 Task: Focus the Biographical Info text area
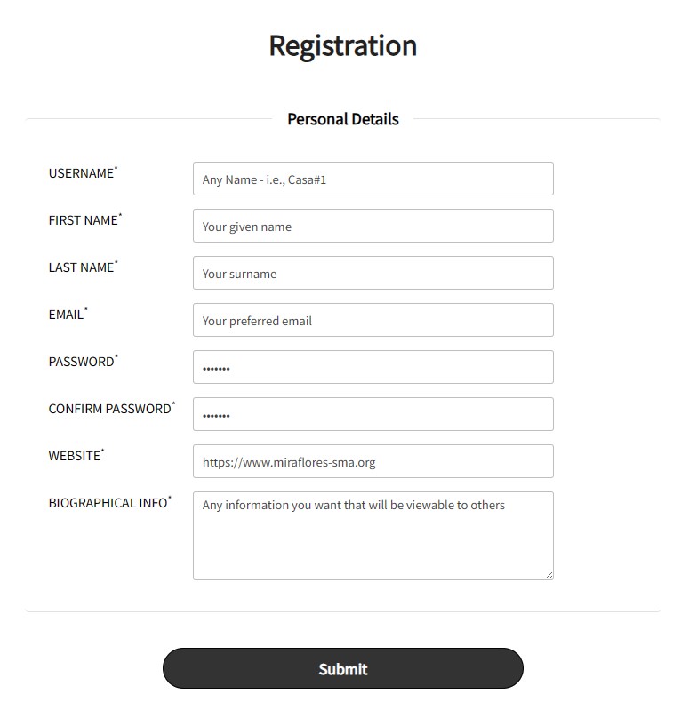(373, 535)
